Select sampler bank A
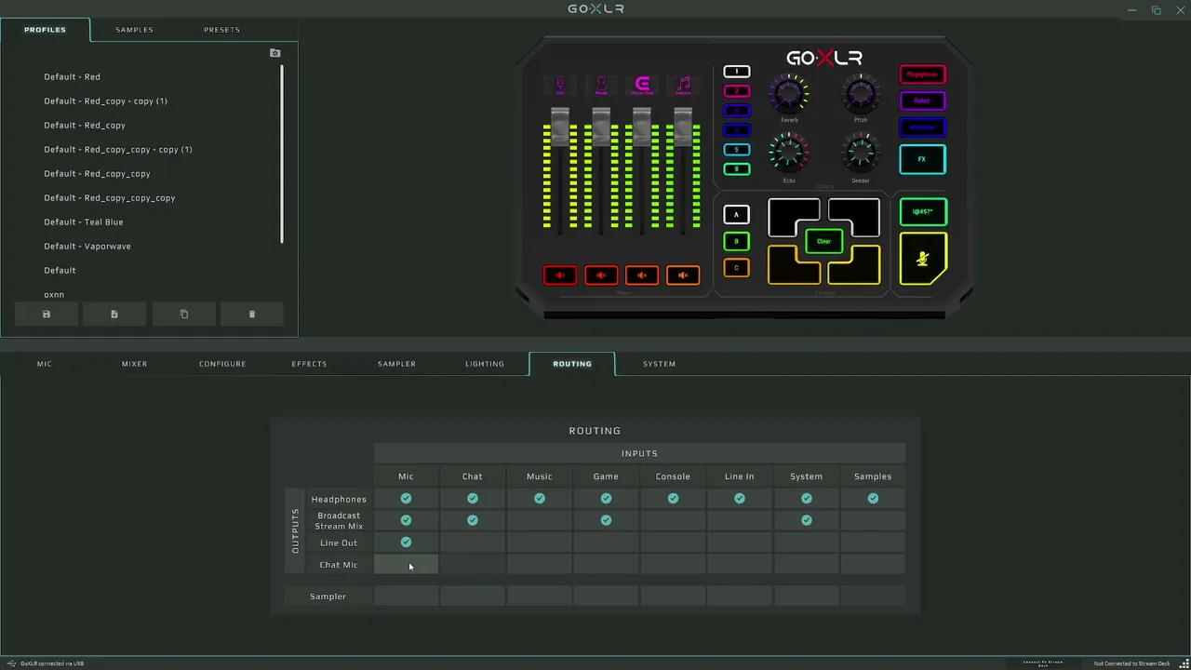The height and width of the screenshot is (670, 1191). point(736,215)
